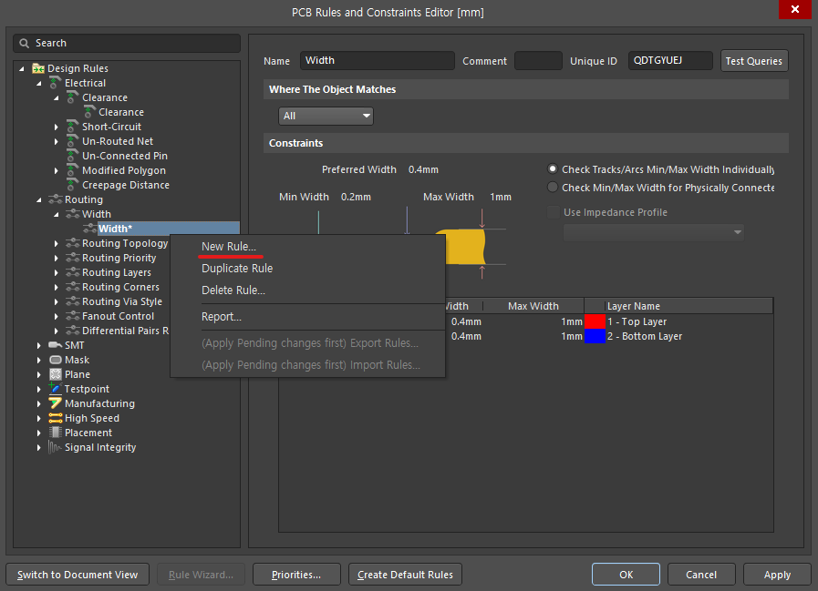Click the High Speed category icon
The width and height of the screenshot is (818, 591).
click(x=56, y=418)
